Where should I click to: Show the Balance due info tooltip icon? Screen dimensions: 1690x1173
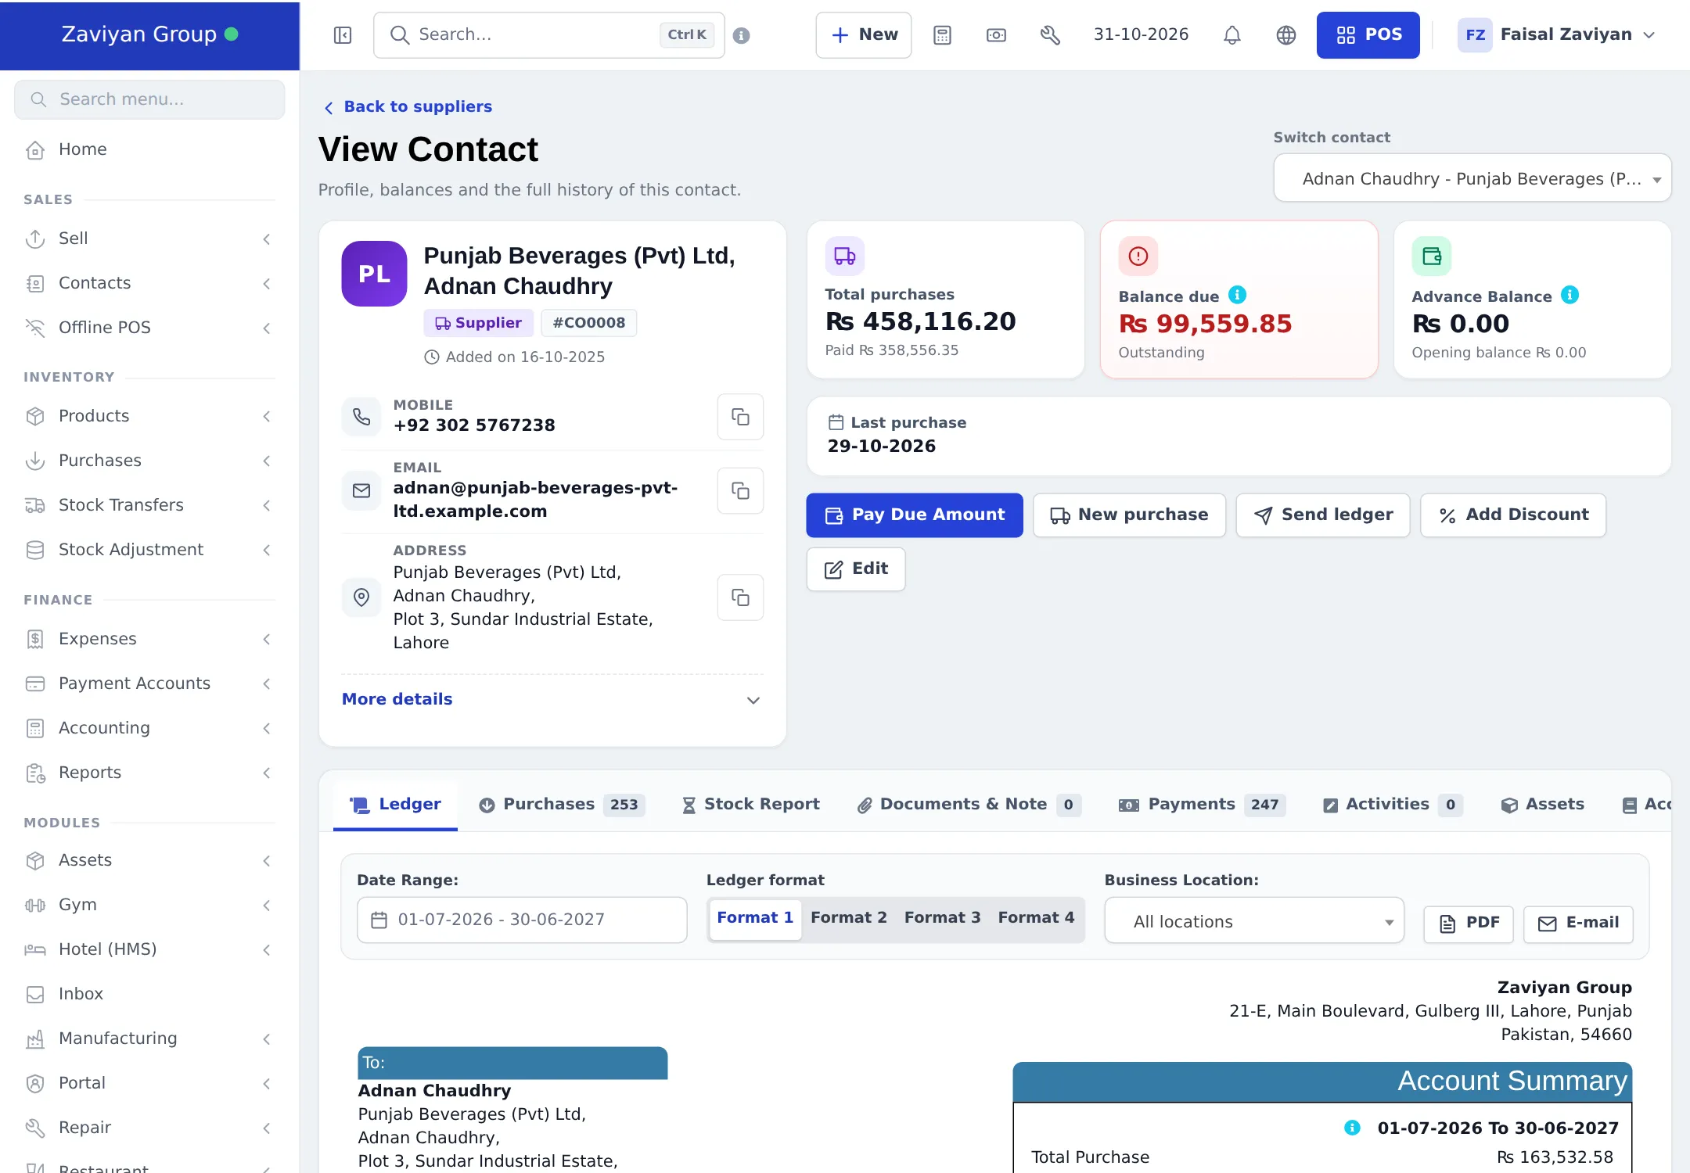pos(1237,295)
